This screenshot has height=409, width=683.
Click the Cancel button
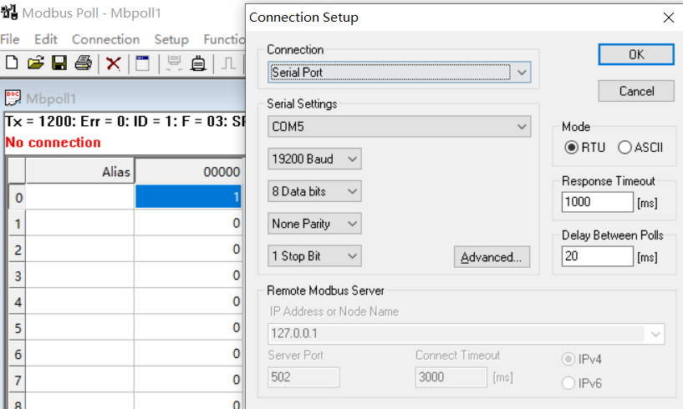tap(636, 91)
